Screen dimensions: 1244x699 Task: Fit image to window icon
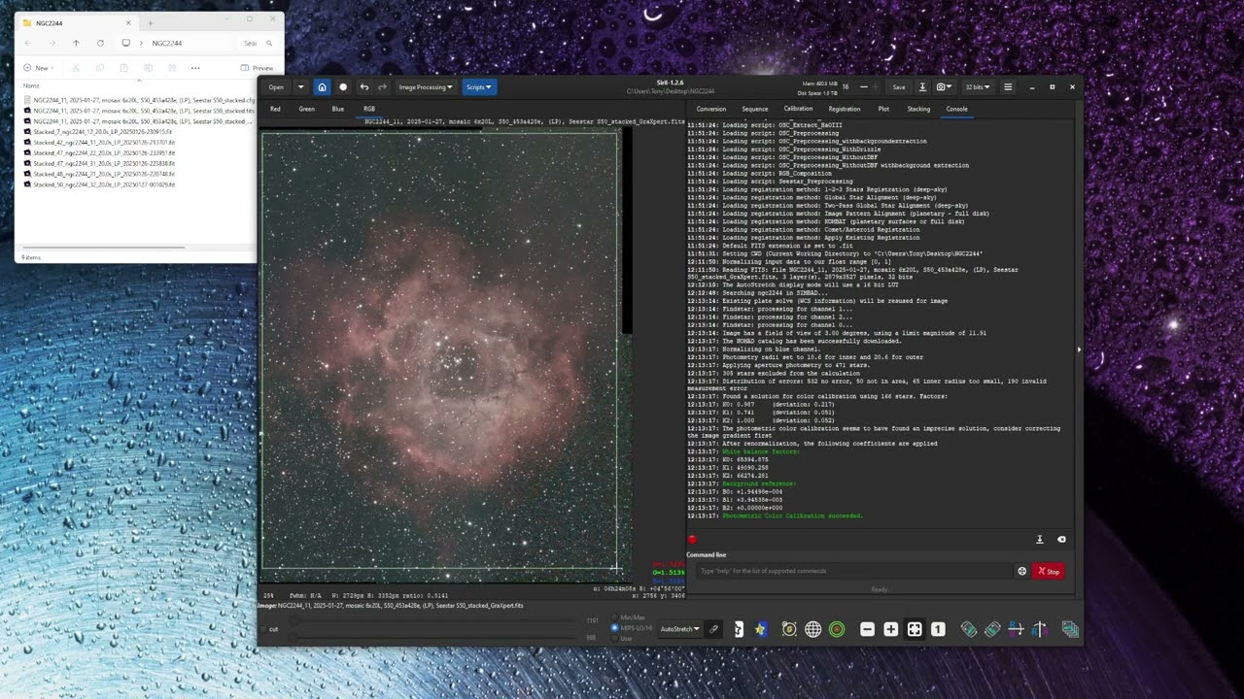pyautogui.click(x=915, y=629)
